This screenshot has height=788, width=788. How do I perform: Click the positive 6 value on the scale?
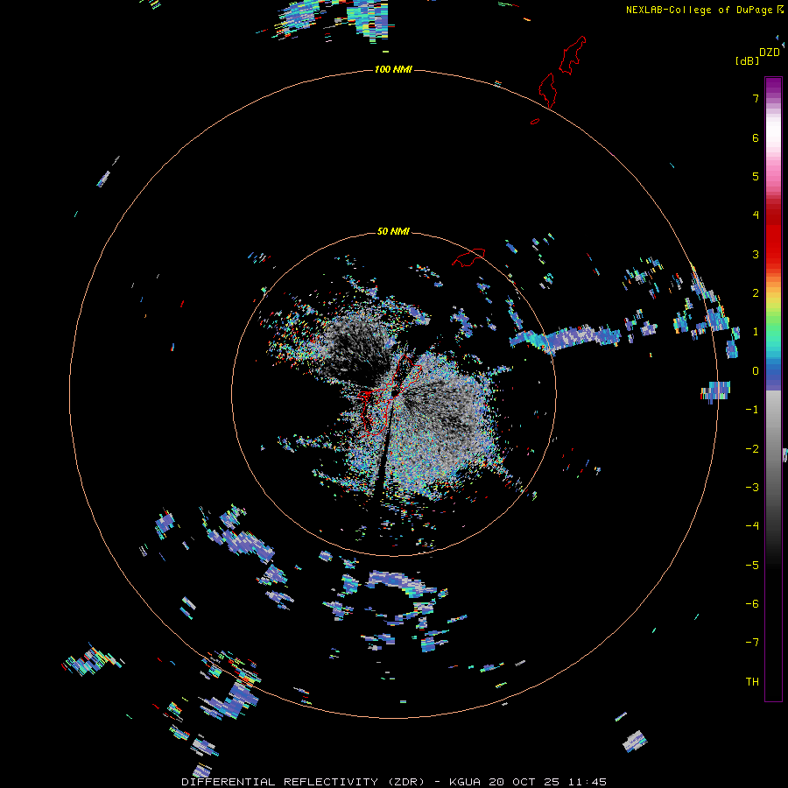point(755,137)
